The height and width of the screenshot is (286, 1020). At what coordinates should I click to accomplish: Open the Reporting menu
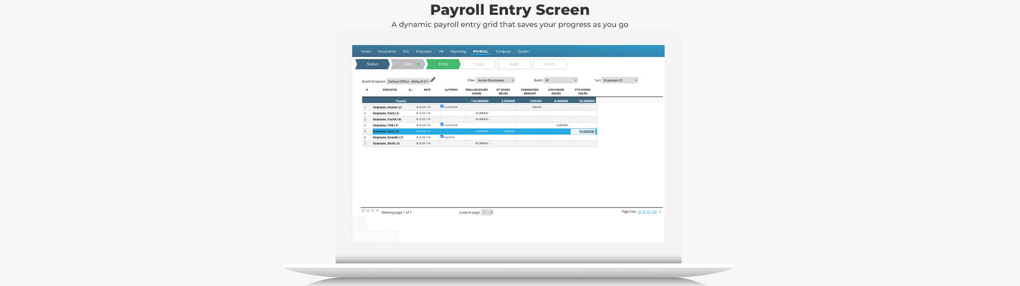click(458, 51)
